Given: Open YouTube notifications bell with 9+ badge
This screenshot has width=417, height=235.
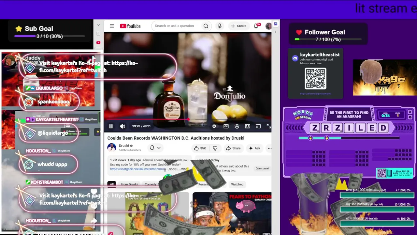Looking at the screenshot, I should click(256, 26).
